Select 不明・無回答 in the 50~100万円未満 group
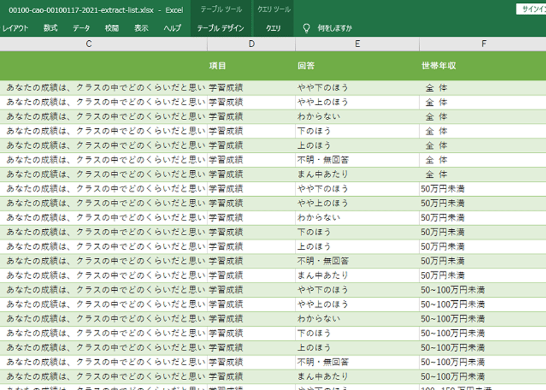The height and width of the screenshot is (390, 546). pyautogui.click(x=357, y=362)
